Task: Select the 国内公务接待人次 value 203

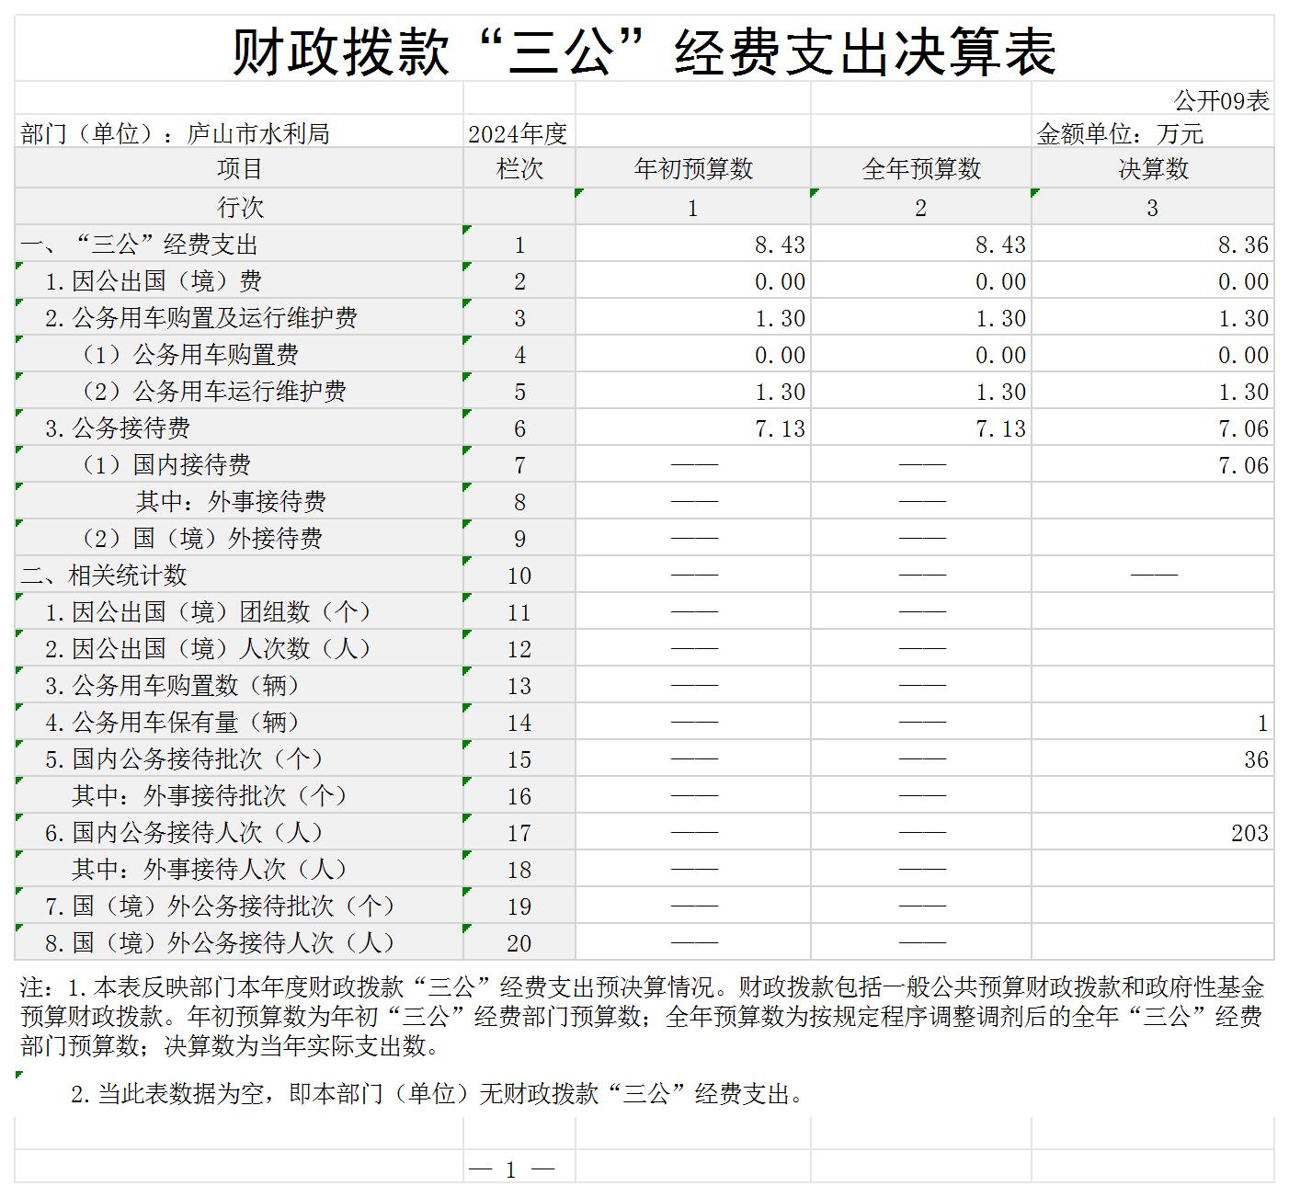Action: click(1249, 833)
